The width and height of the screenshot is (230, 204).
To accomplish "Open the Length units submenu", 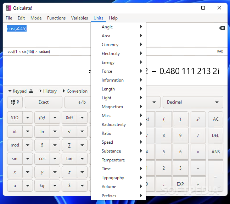I will point(118,89).
